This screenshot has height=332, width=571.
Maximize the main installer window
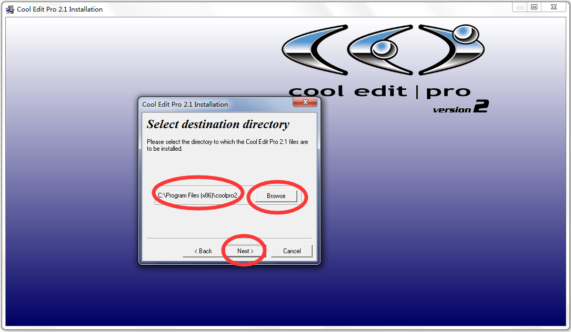click(534, 7)
